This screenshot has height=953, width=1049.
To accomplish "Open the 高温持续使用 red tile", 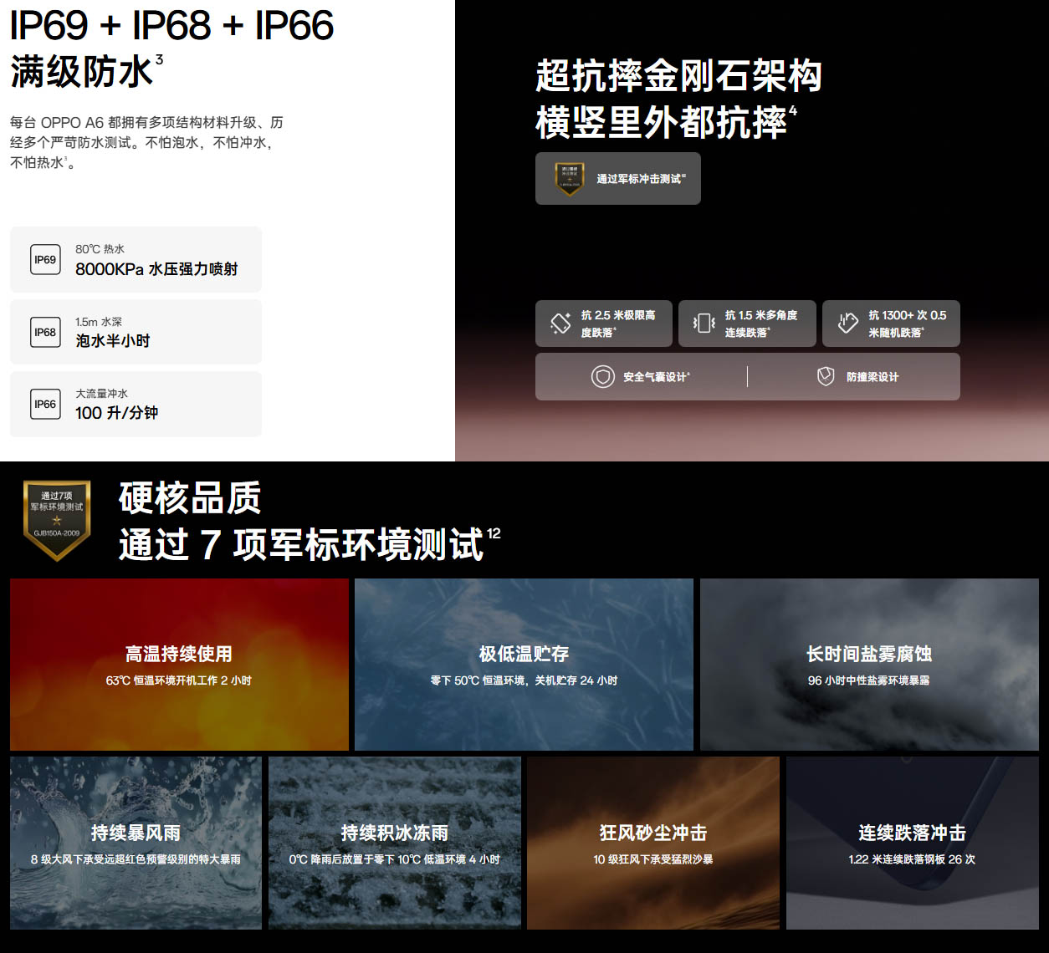I will [179, 665].
